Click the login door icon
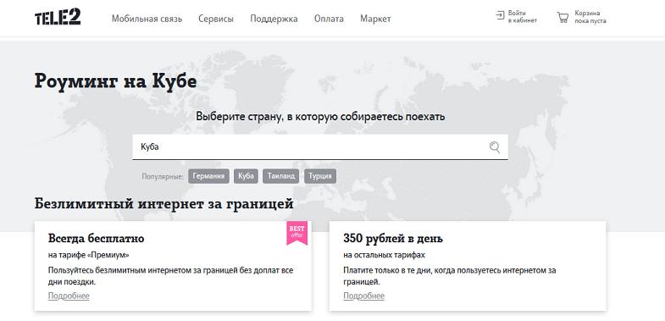The height and width of the screenshot is (321, 665). (x=500, y=16)
